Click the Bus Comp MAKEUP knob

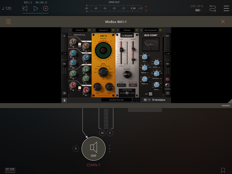[157, 85]
